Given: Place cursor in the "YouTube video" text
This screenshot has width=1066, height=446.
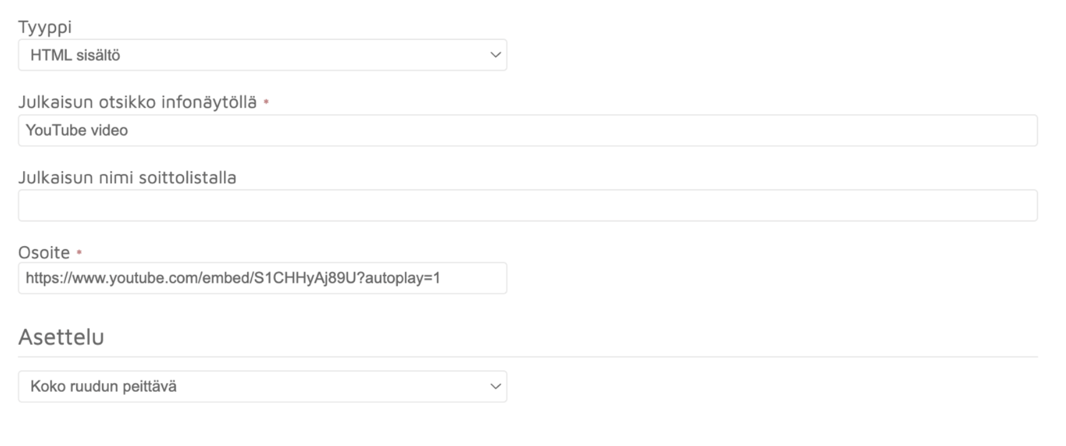Looking at the screenshot, I should pos(77,130).
